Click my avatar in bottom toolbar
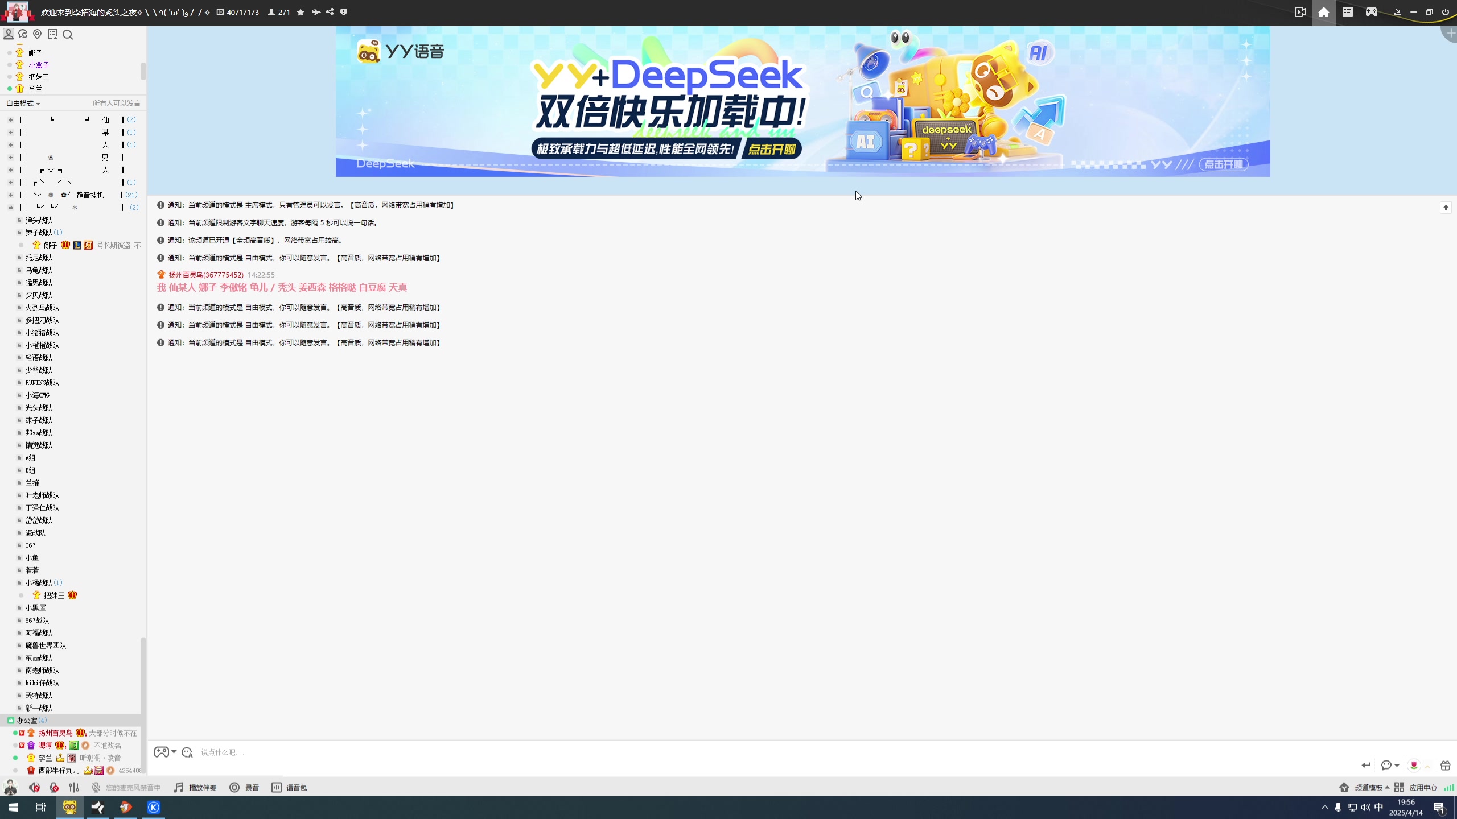 (x=10, y=788)
